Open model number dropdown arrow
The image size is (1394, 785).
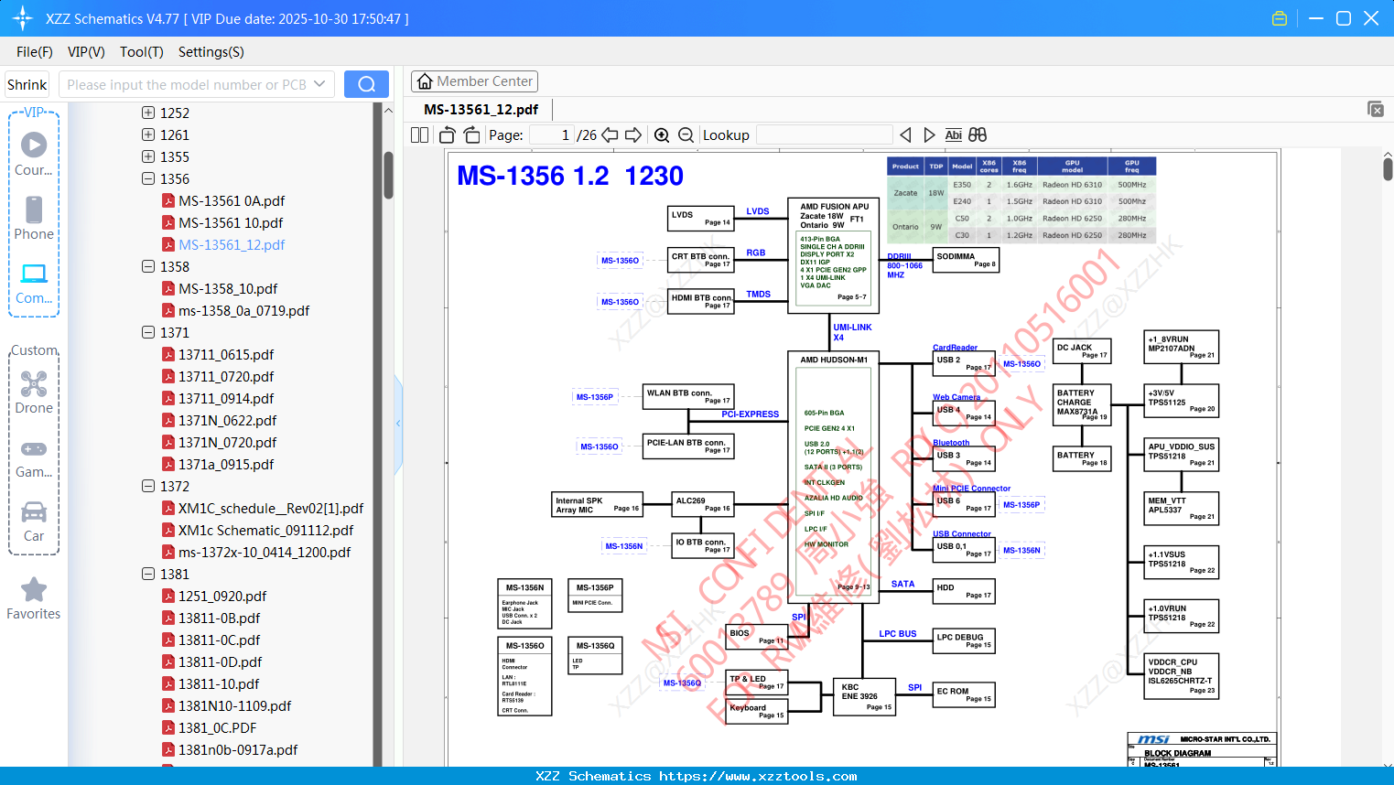319,84
